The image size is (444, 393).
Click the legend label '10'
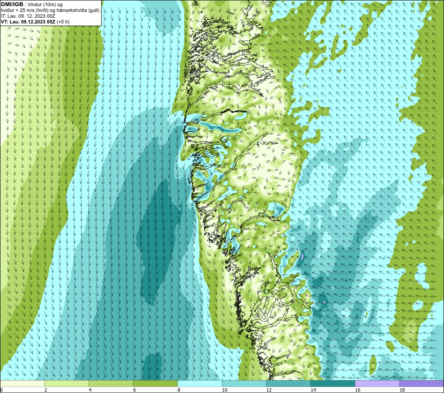tap(224, 390)
